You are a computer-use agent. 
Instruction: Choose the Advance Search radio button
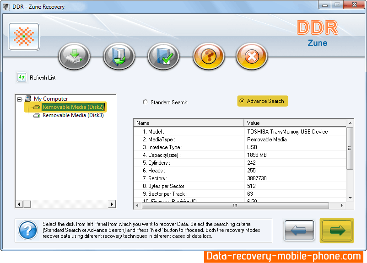(242, 101)
